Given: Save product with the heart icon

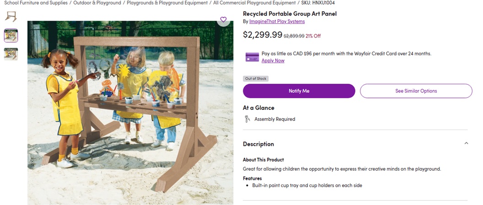Looking at the screenshot, I should pos(223,20).
